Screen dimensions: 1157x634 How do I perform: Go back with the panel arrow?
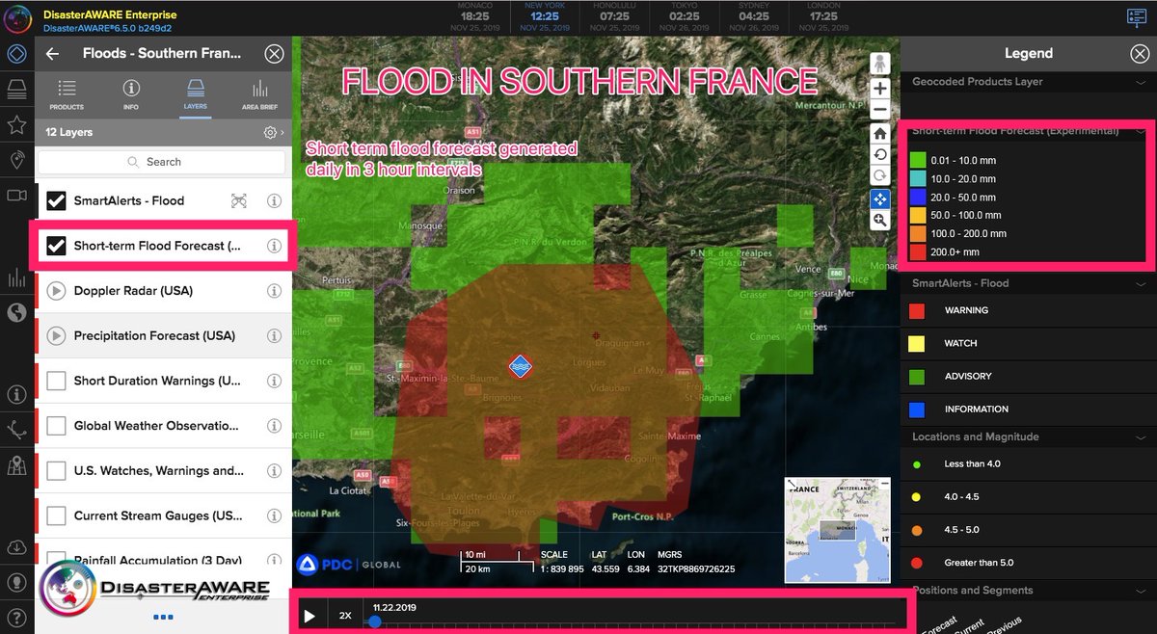point(52,54)
